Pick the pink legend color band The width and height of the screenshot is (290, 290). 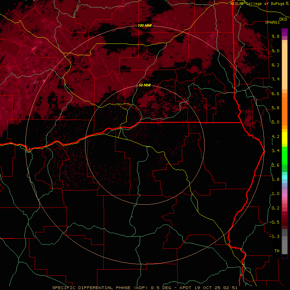(285, 195)
